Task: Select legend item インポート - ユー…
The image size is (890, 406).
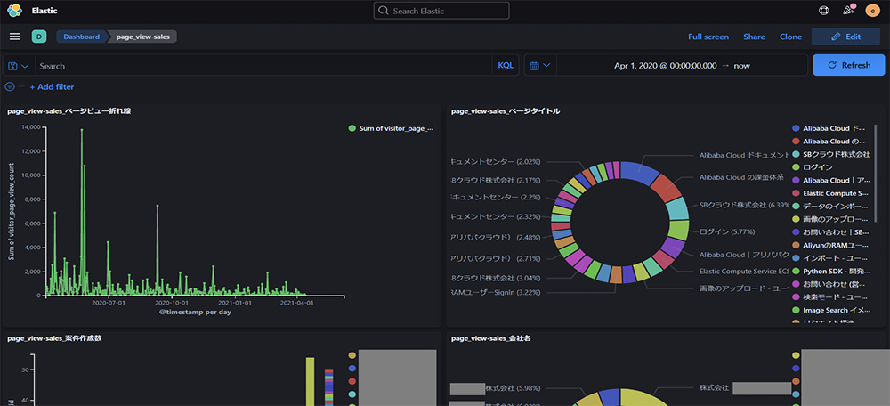Action: 829,258
